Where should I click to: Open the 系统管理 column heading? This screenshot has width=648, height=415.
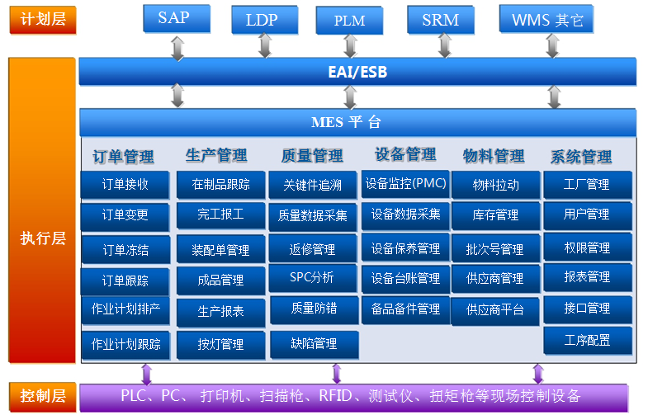click(581, 157)
